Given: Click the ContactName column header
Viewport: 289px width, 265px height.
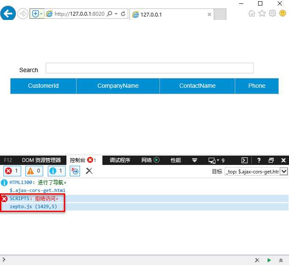Looking at the screenshot, I should (198, 86).
